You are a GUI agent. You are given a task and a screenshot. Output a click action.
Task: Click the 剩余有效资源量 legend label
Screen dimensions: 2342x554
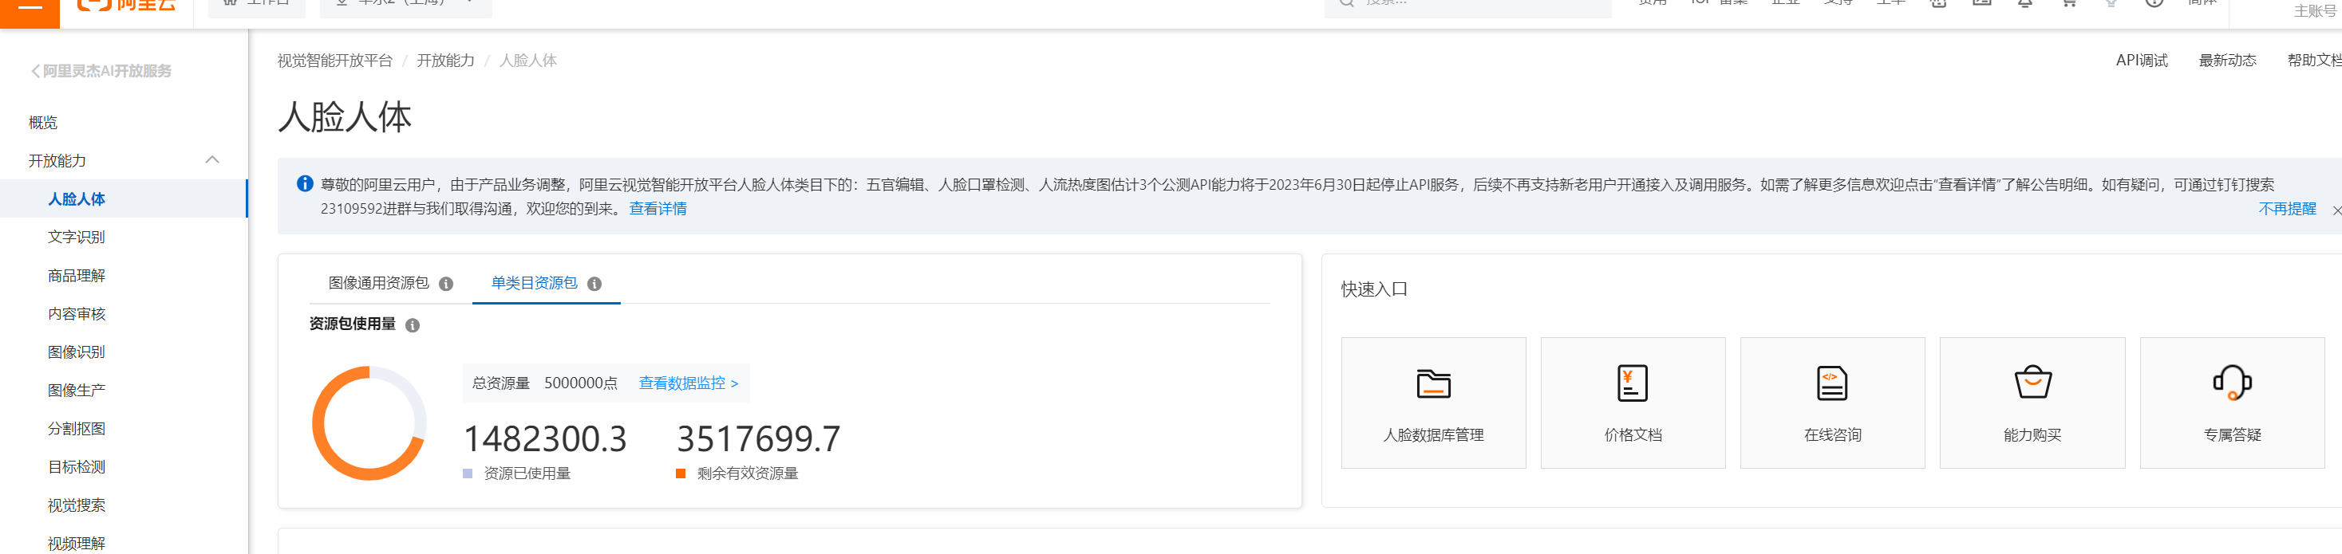click(x=748, y=473)
